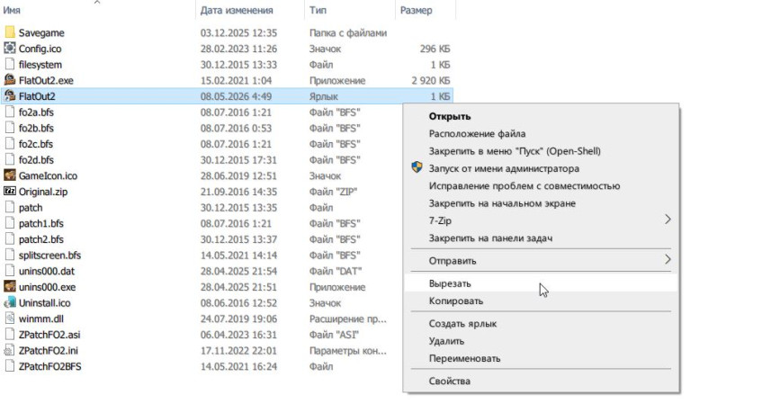Click the patch1.bfs file icon
This screenshot has height=404, width=762.
(x=10, y=223)
